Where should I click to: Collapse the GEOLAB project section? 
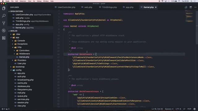pos(9,31)
